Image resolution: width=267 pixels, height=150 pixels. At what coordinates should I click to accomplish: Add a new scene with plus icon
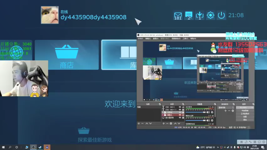139,123
